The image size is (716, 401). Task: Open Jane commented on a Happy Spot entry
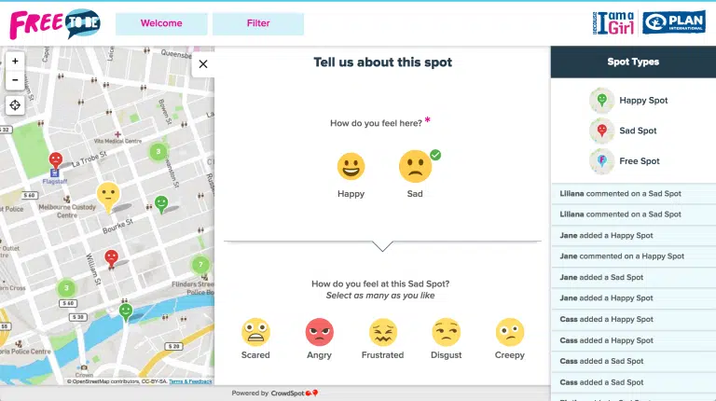(633, 256)
